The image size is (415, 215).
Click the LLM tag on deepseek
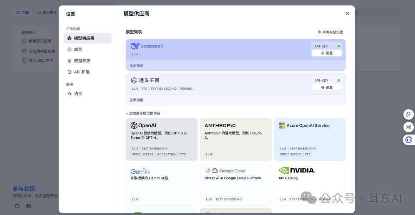[135, 54]
